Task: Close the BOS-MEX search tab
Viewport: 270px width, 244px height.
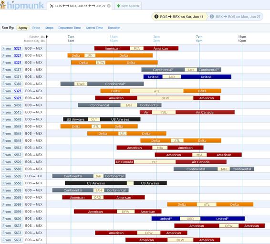Action: click(109, 6)
